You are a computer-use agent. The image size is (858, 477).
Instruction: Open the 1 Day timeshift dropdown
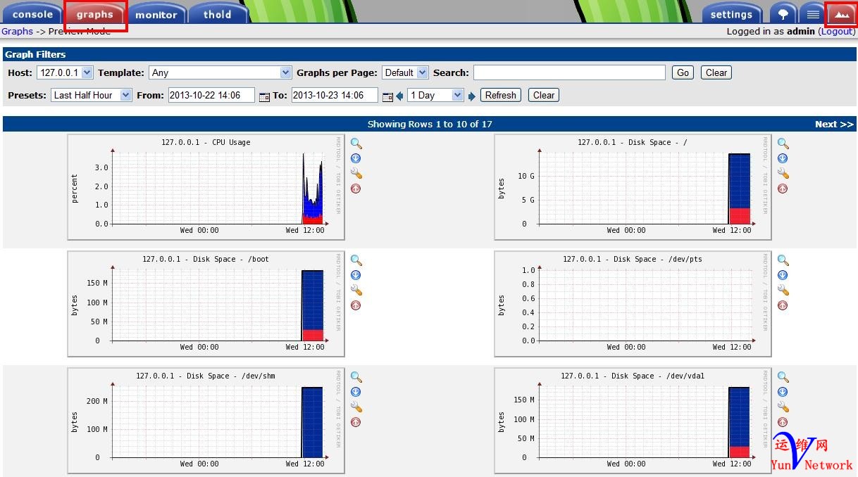(435, 95)
